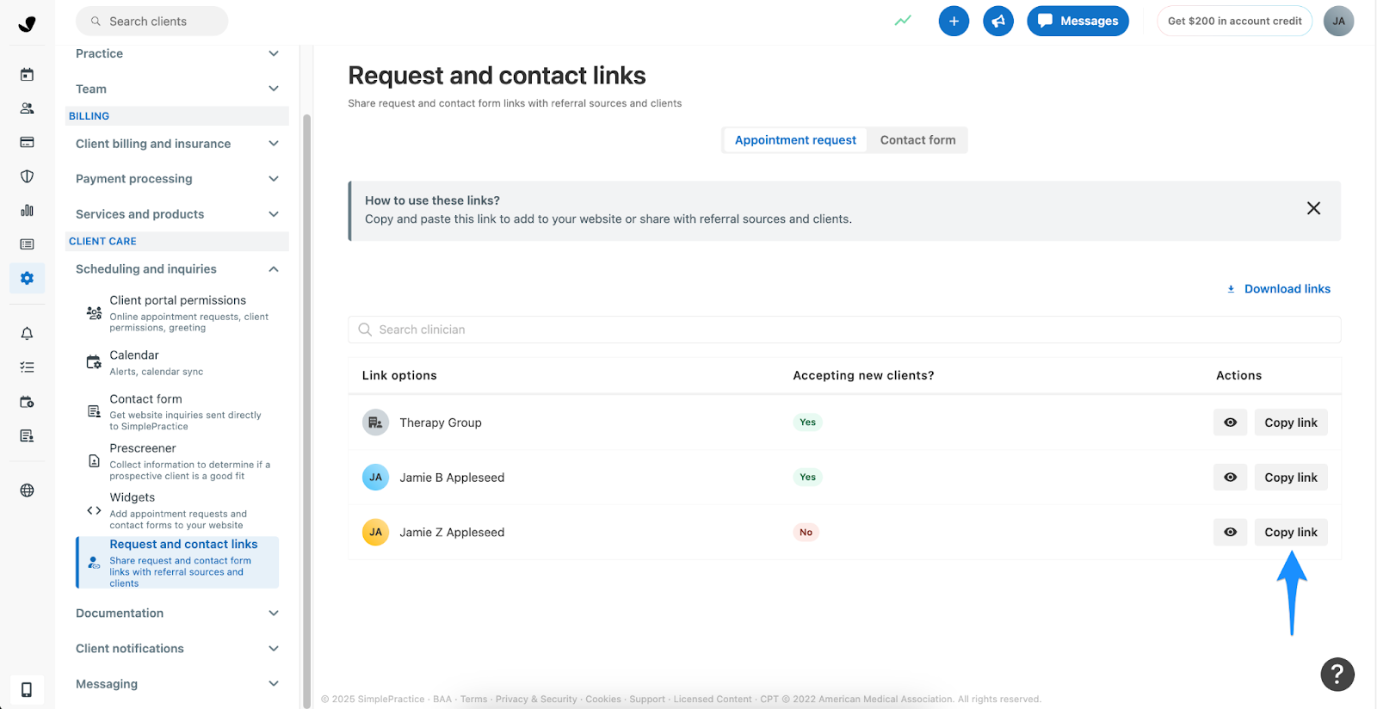Open the Contact form settings item

click(177, 412)
